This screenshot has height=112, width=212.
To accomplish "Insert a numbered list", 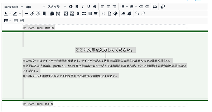I will pyautogui.click(x=132, y=7).
